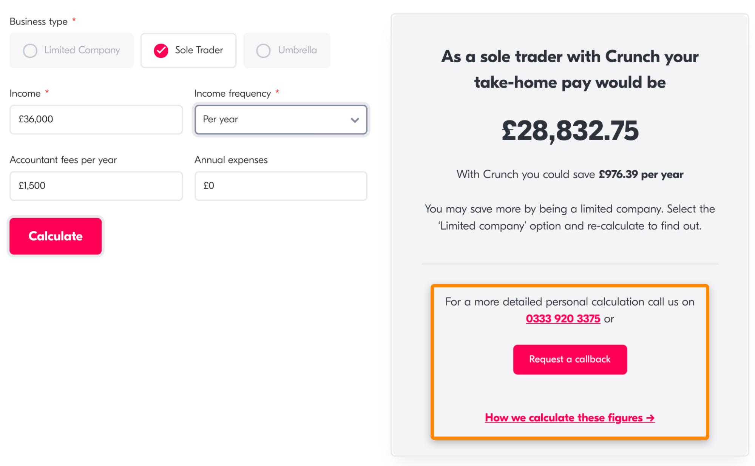This screenshot has height=466, width=755.
Task: Click the Accountant fees per year label
Action: 63,160
